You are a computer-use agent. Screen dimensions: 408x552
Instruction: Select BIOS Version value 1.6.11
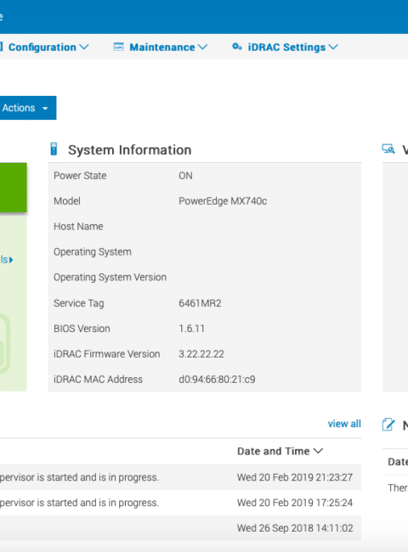pyautogui.click(x=191, y=329)
